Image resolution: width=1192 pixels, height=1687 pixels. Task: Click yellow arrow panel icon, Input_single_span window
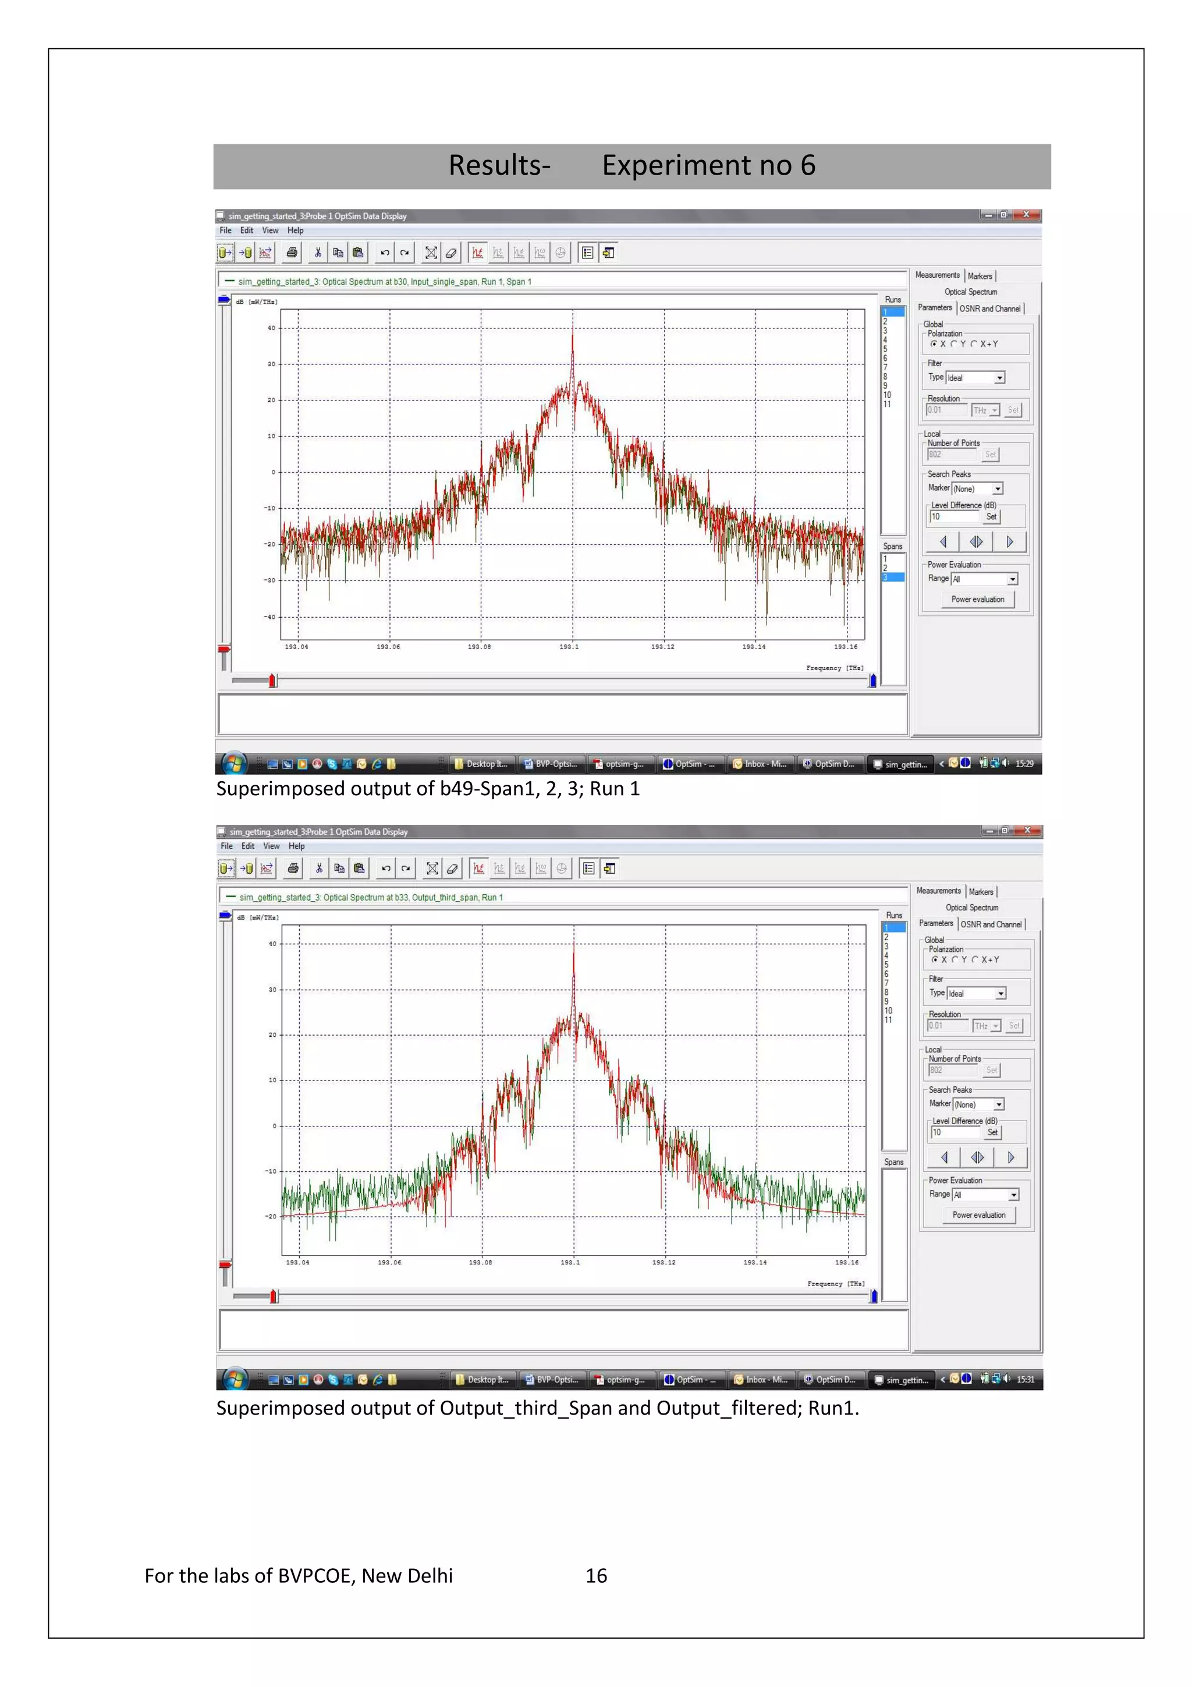pyautogui.click(x=608, y=253)
